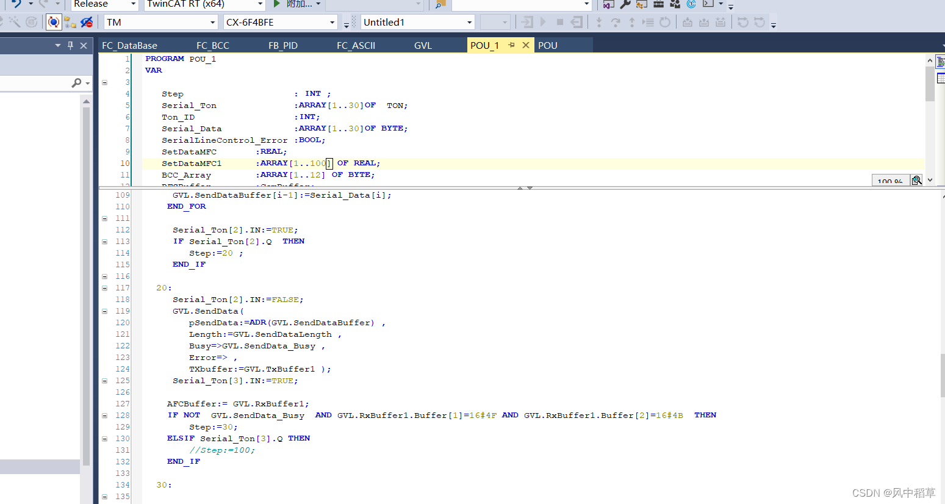Switch to the FC_BCC tab
945x504 pixels.
pyautogui.click(x=213, y=46)
